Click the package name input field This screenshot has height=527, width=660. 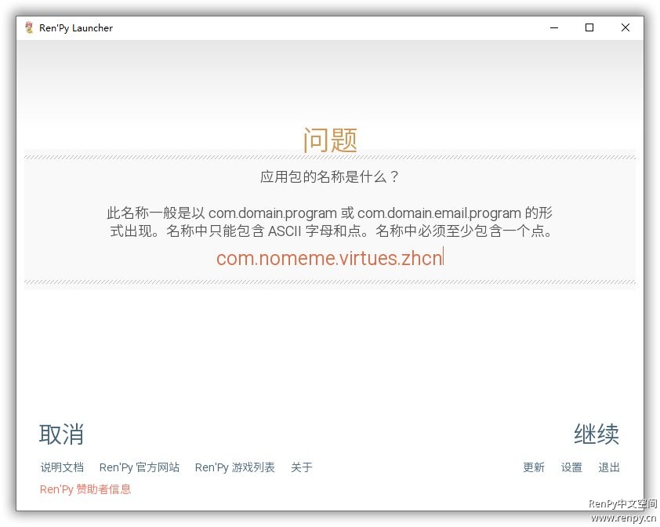(x=329, y=258)
